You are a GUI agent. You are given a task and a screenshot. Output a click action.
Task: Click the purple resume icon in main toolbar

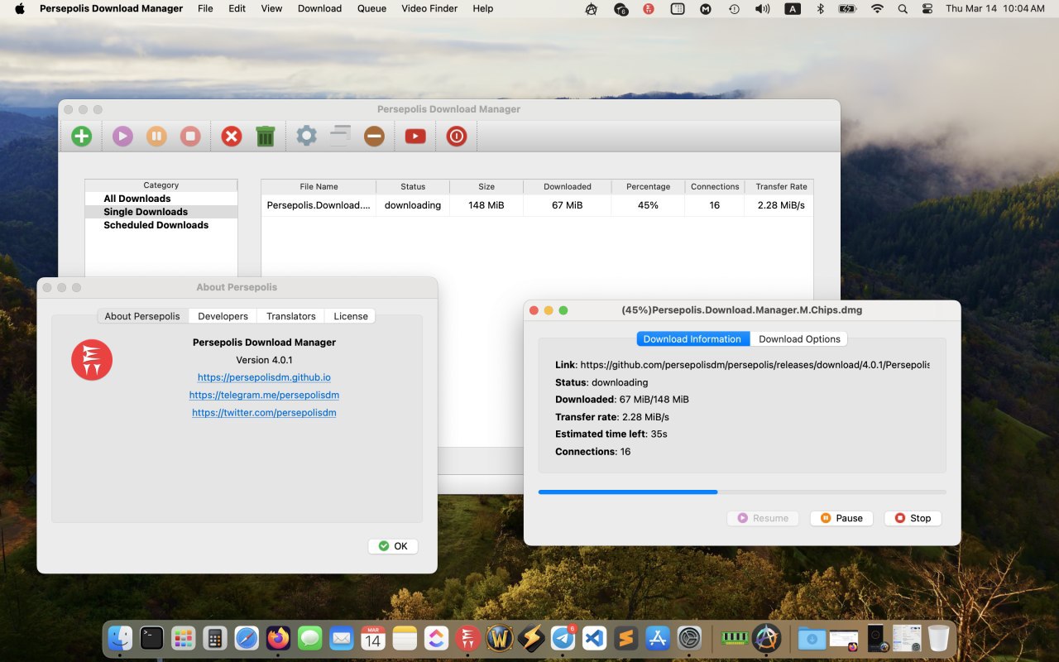coord(122,137)
